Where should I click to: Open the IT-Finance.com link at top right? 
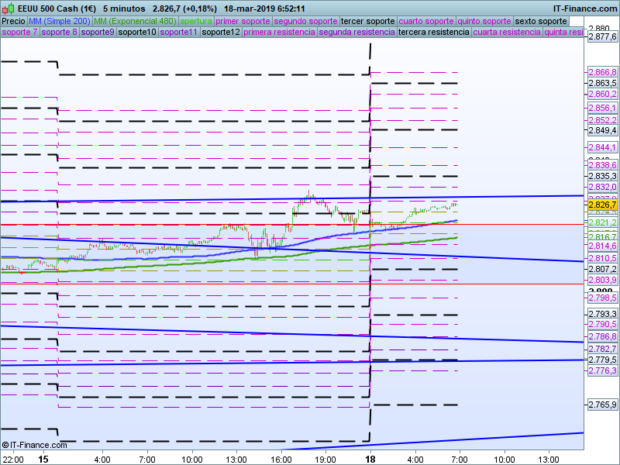(585, 9)
